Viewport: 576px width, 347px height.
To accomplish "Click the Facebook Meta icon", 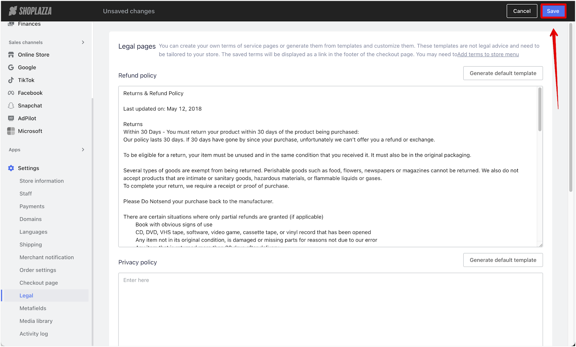I will click(11, 93).
